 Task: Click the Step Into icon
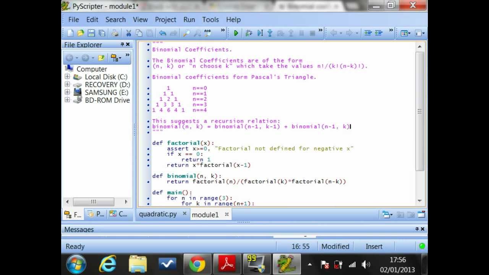270,33
